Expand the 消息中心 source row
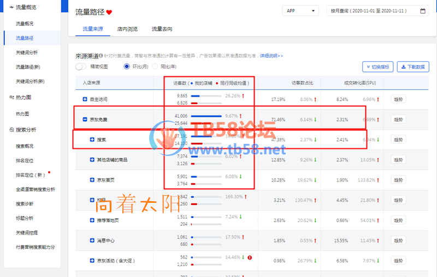 [92, 240]
